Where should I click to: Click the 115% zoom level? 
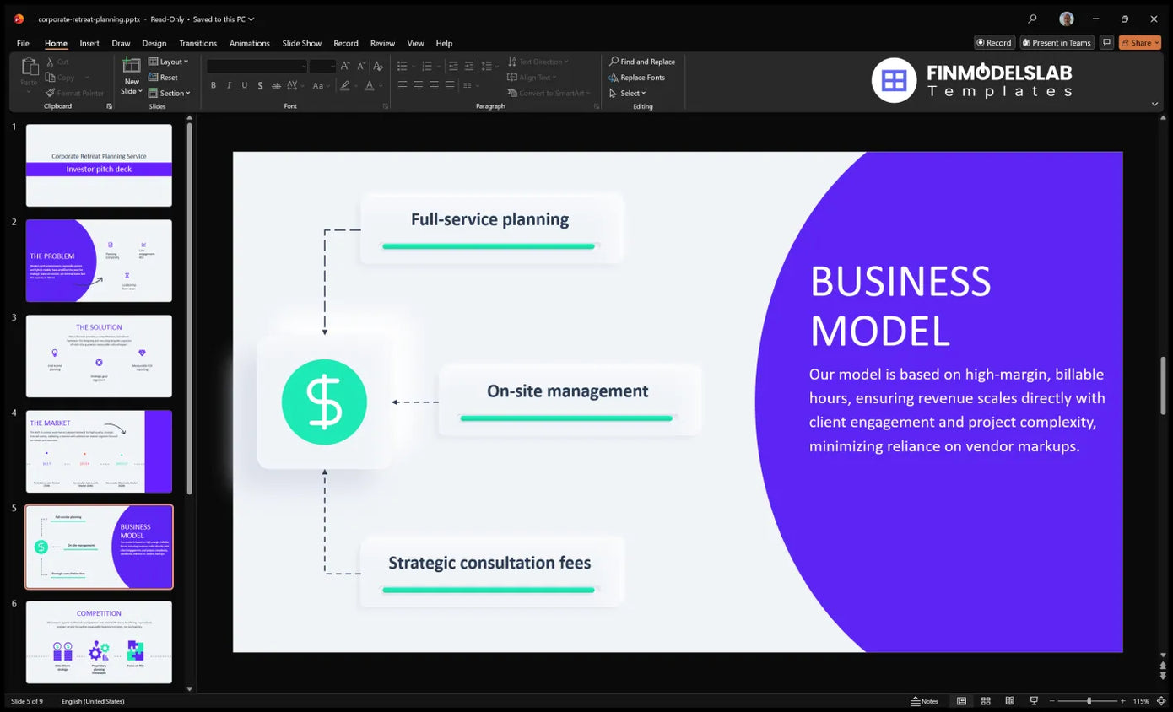[1141, 701]
